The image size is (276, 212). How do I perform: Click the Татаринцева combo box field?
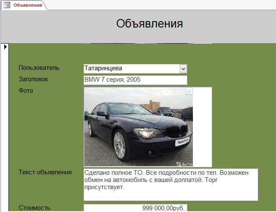pos(135,69)
